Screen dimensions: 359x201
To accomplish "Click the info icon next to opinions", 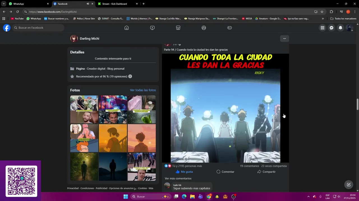I will pyautogui.click(x=130, y=76).
